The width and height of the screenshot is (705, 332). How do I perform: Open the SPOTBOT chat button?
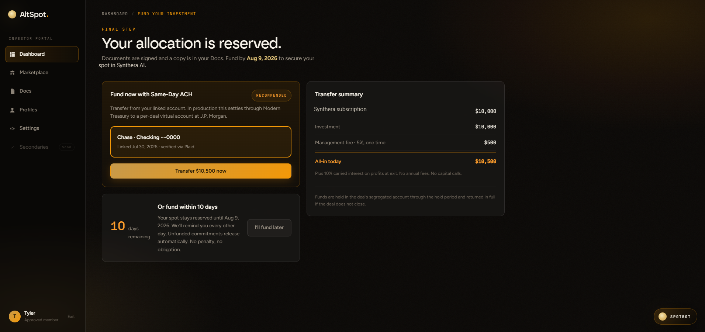click(675, 317)
